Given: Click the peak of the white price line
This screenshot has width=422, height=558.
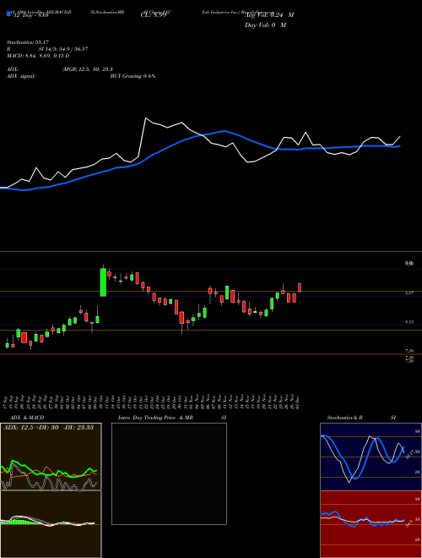Looking at the screenshot, I should 146,118.
